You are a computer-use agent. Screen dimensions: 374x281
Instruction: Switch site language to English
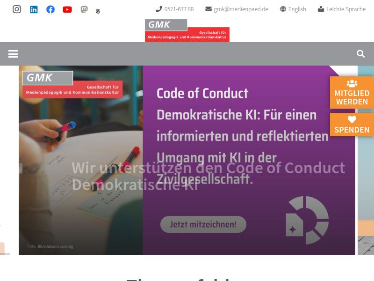[x=293, y=9]
